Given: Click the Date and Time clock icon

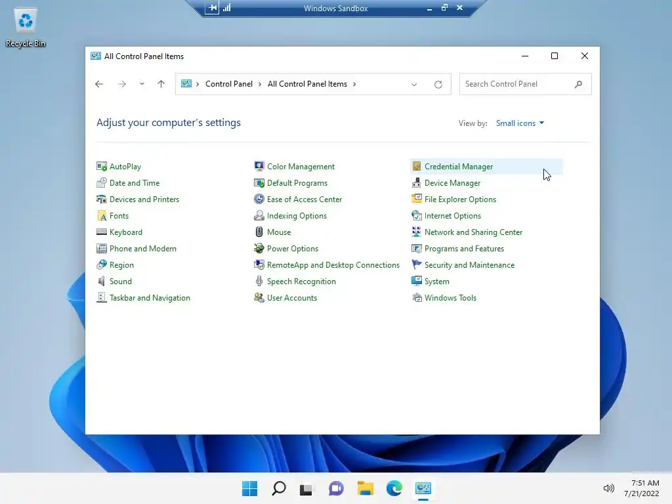Looking at the screenshot, I should coord(102,182).
